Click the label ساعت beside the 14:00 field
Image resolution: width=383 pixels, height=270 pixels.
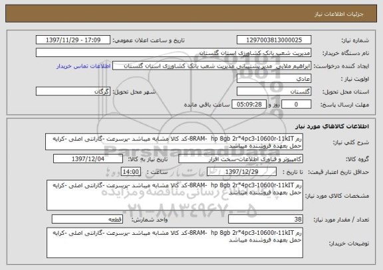coord(158,172)
